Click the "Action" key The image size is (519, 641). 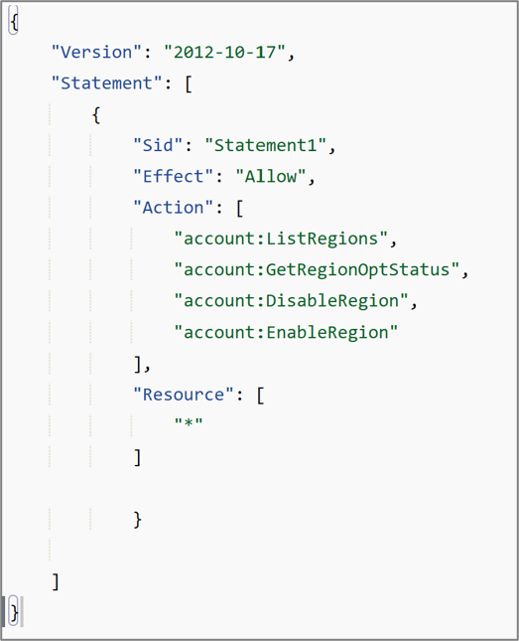(173, 208)
